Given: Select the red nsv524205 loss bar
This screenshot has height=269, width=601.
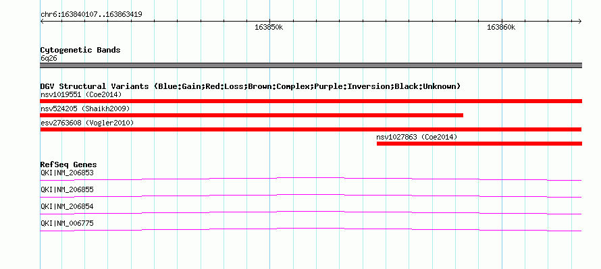Looking at the screenshot, I should pyautogui.click(x=251, y=115).
